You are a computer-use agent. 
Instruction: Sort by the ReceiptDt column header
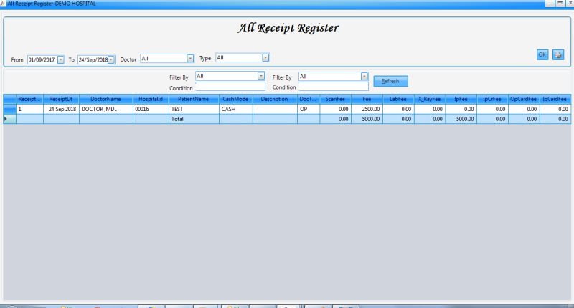tap(61, 99)
